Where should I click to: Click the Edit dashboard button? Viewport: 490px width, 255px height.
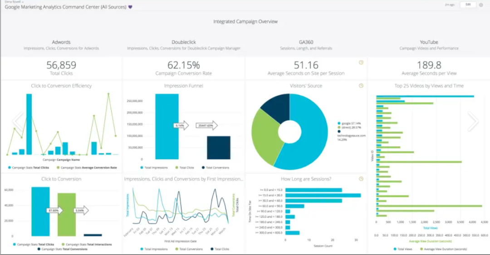(468, 5)
